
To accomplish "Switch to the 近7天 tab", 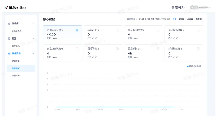I will pyautogui.click(x=181, y=19).
